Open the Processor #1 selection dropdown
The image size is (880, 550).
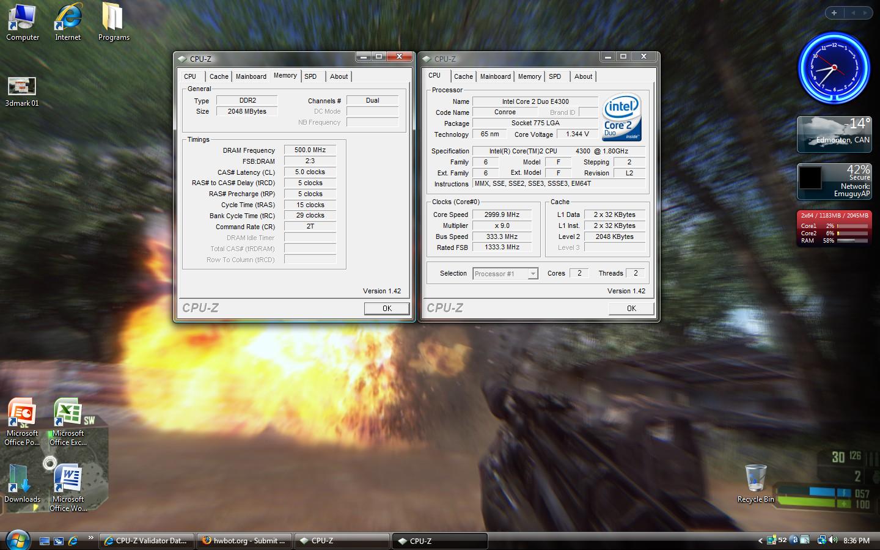505,274
